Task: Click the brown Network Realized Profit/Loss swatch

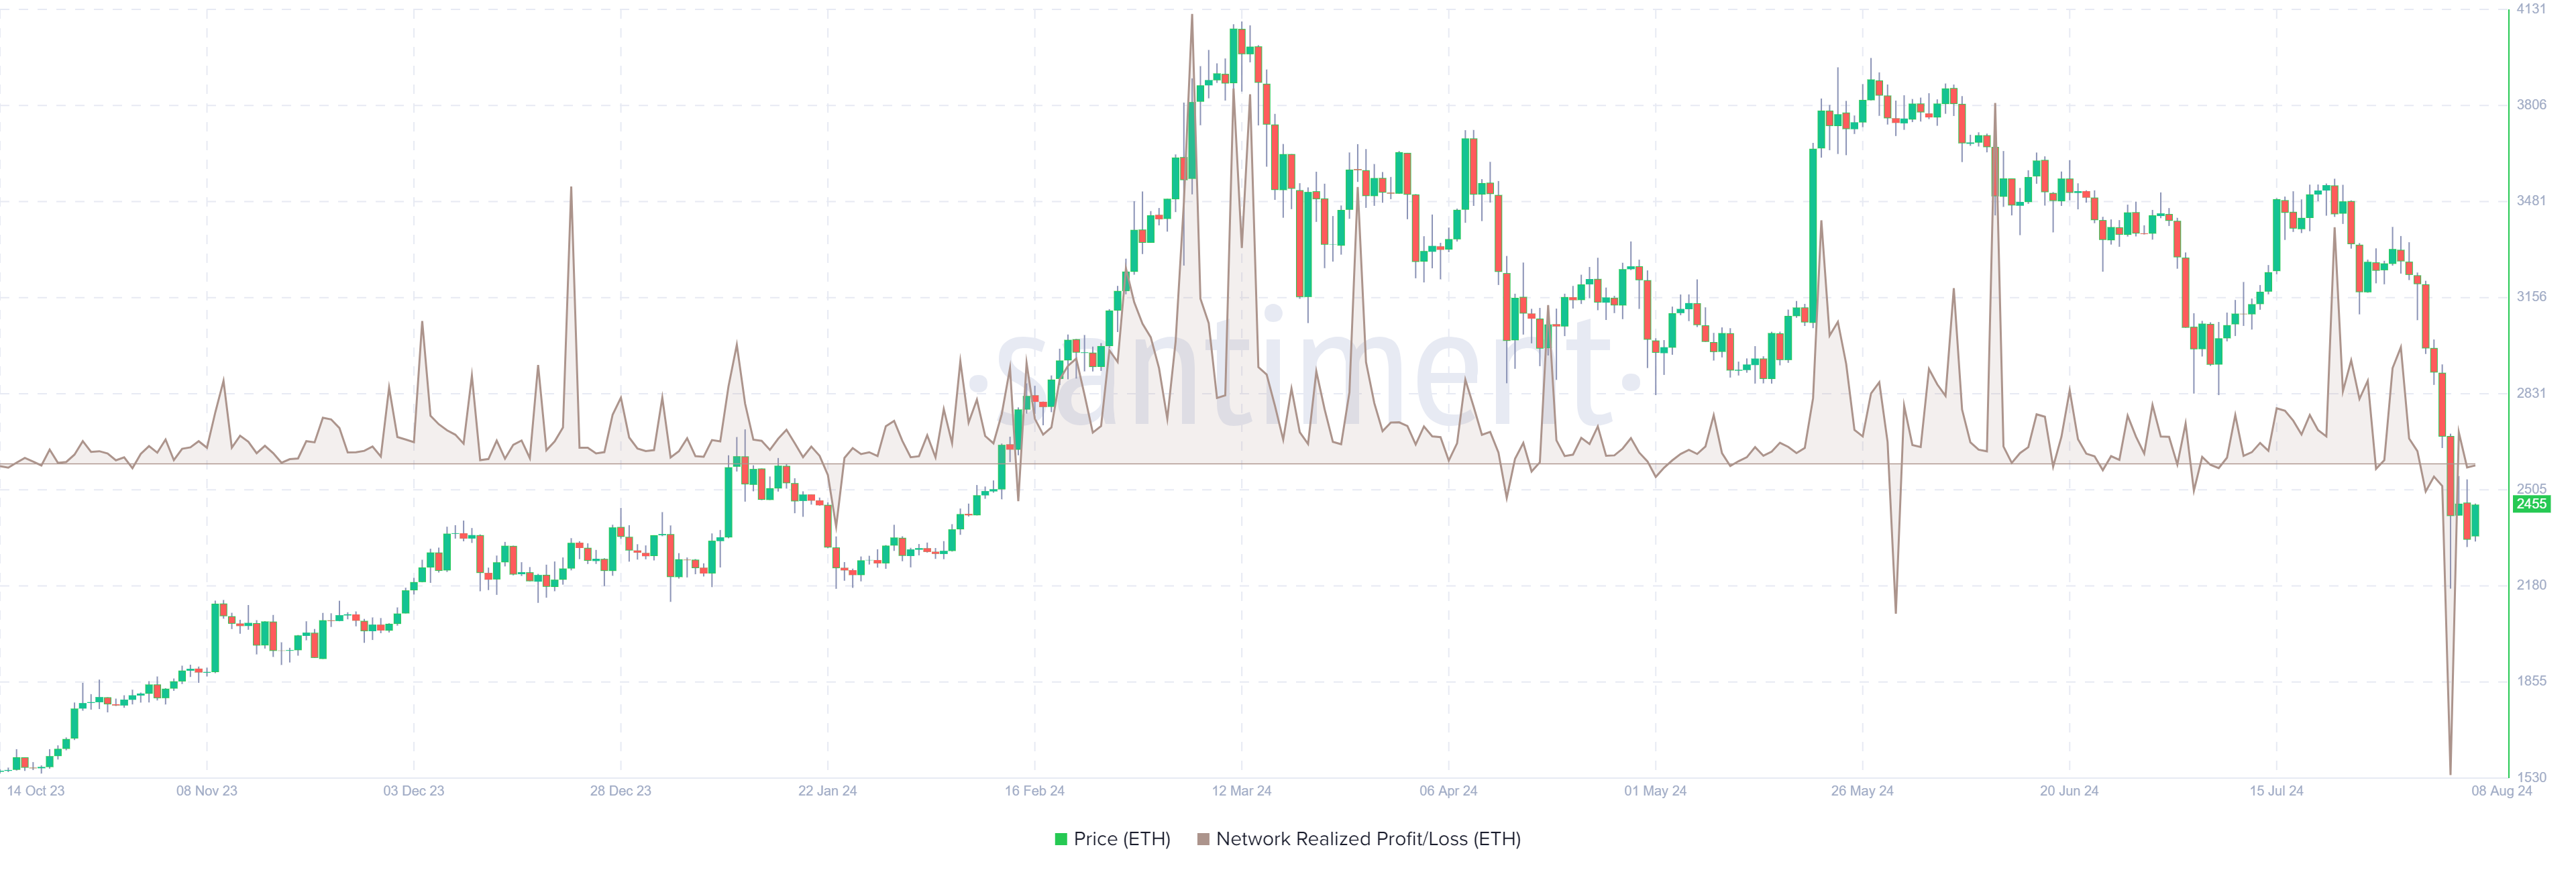Action: point(1203,839)
